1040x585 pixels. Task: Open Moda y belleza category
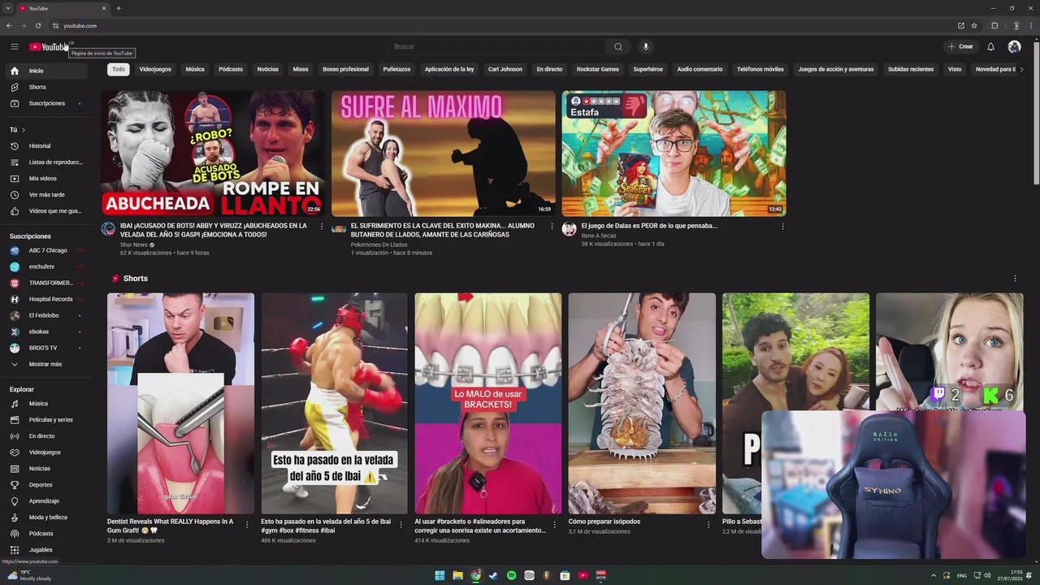point(45,518)
